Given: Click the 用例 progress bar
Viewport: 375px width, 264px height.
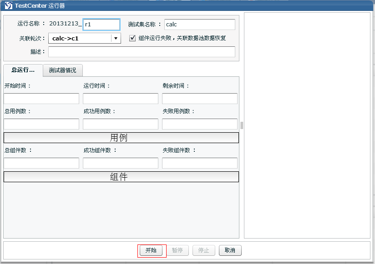Looking at the screenshot, I should click(121, 138).
